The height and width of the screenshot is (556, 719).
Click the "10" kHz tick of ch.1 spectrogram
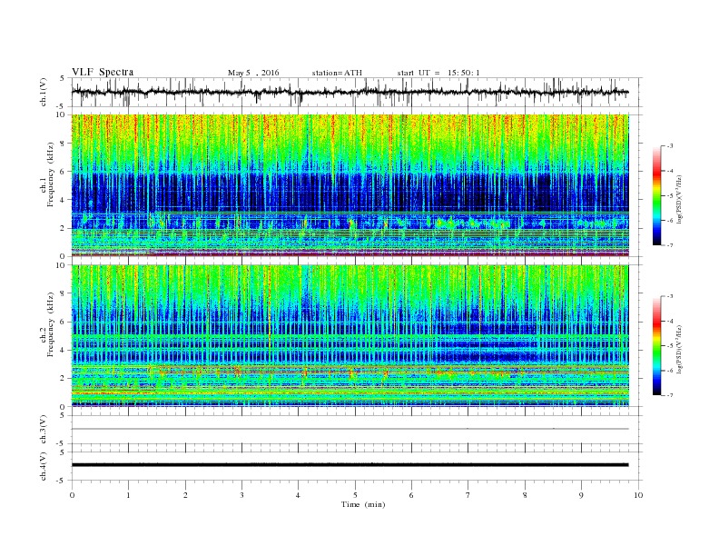[x=62, y=114]
